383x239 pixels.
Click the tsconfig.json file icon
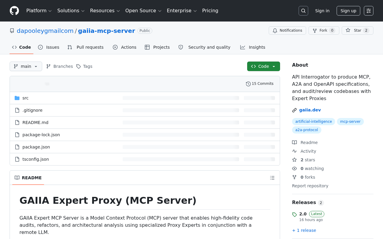[x=17, y=159]
